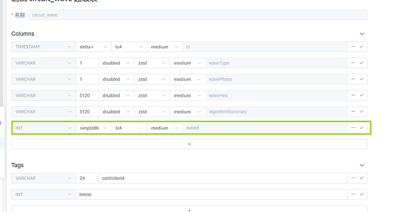Screen dimensions: 397x212
Task: Open medium level dropdown for ts
Action: (165, 47)
